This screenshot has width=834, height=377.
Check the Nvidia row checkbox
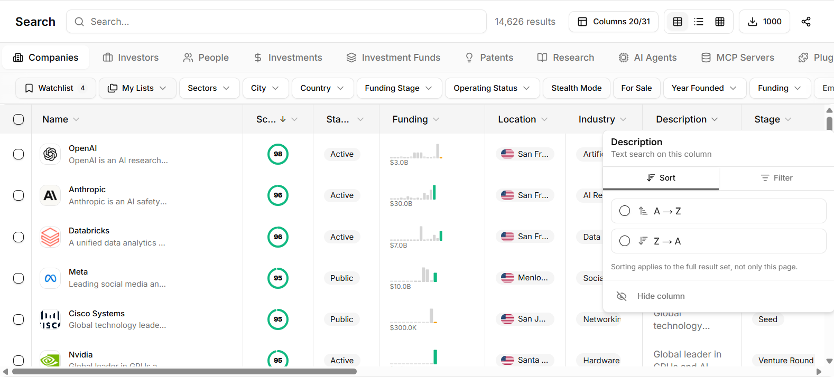[18, 361]
